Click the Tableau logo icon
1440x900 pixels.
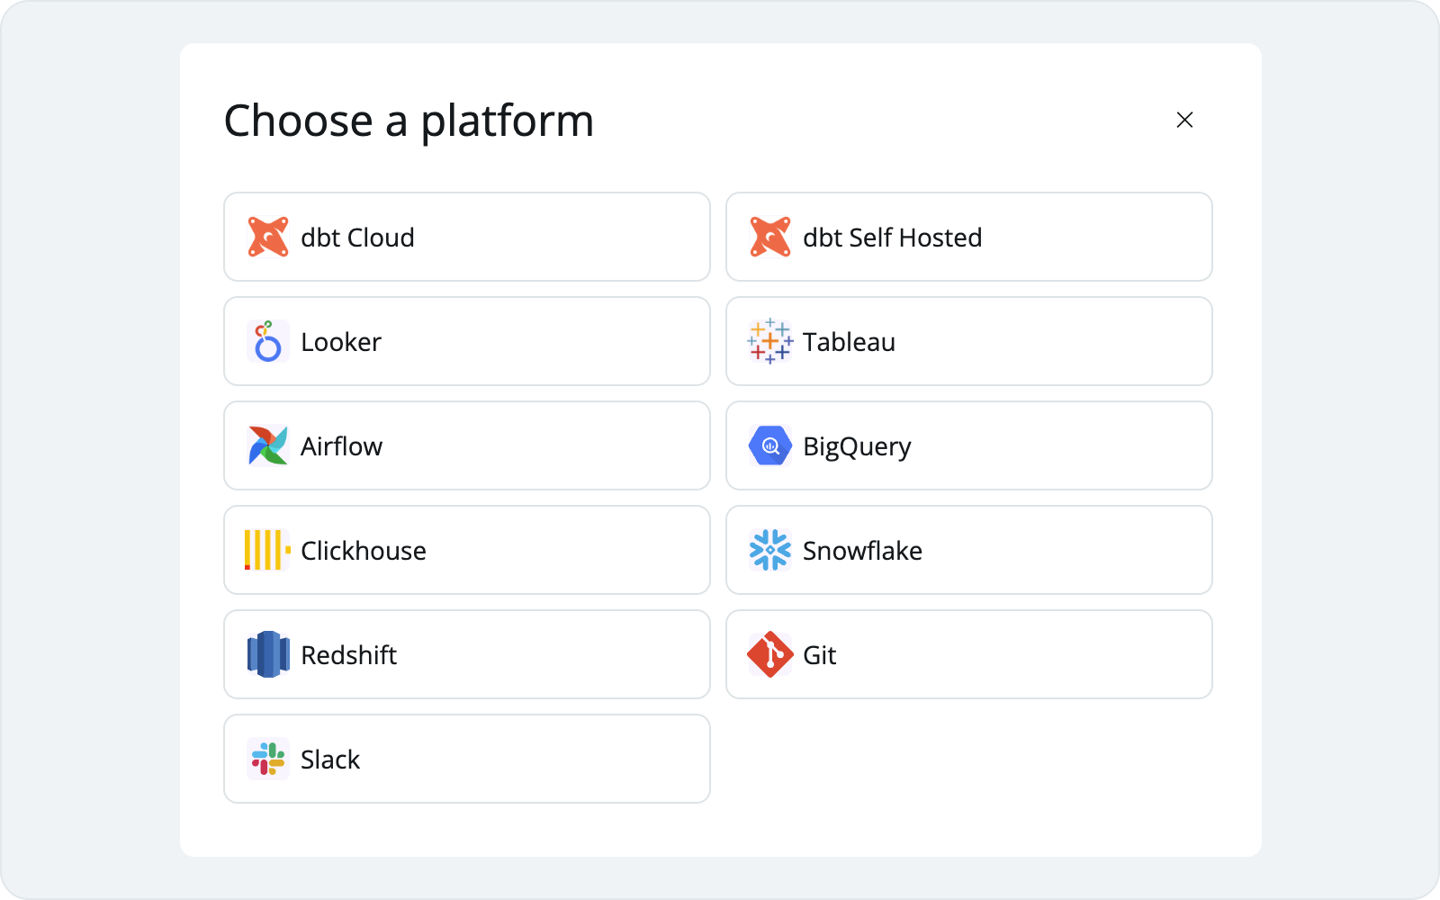[x=769, y=341]
